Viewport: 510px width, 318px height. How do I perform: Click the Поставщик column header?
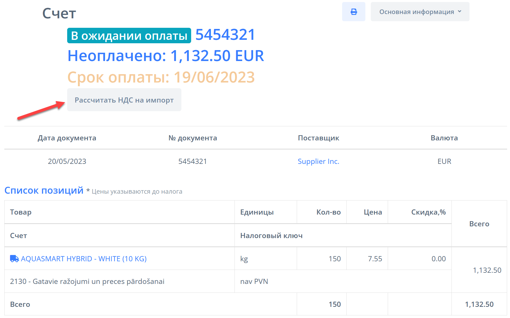[x=318, y=138]
